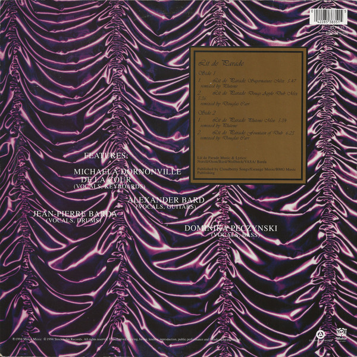Click the '(VOCALS, DRUMS)' credit
Viewport: 357px width, 357px height.
(x=74, y=221)
